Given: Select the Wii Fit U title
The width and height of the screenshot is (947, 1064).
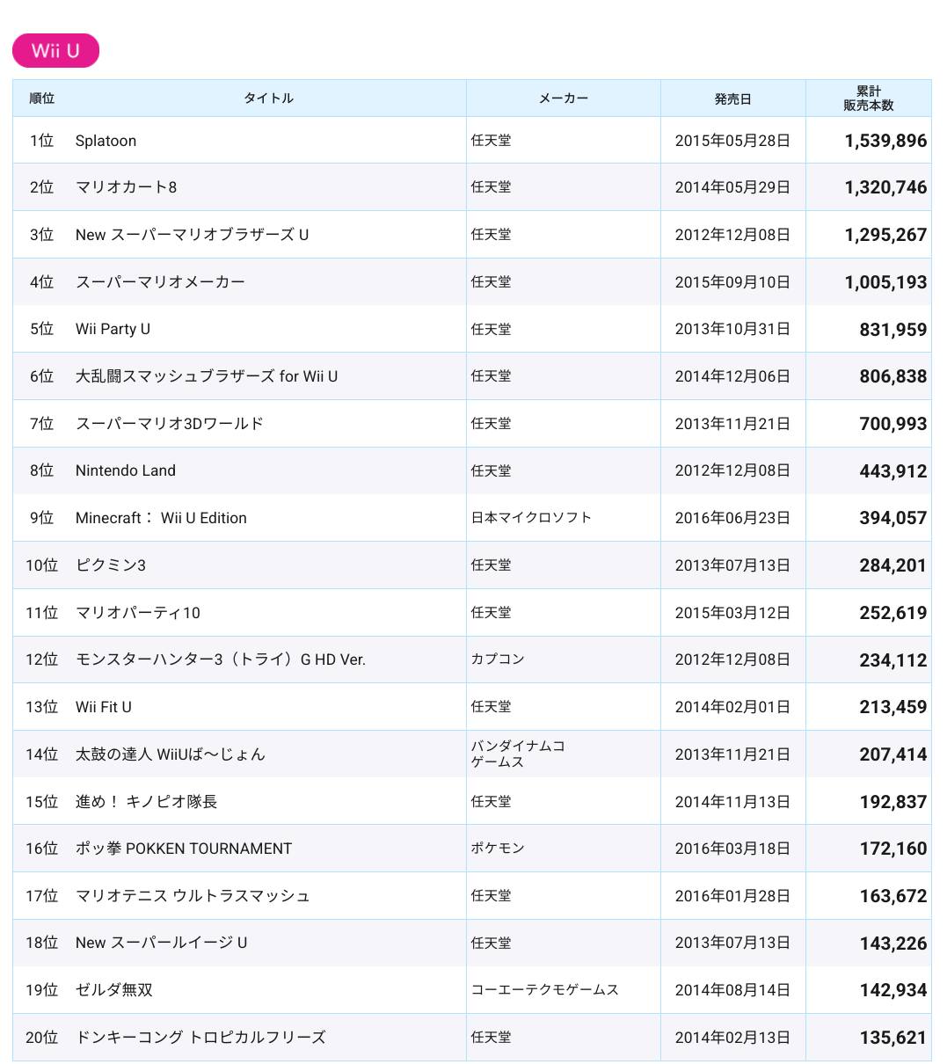Looking at the screenshot, I should (103, 707).
